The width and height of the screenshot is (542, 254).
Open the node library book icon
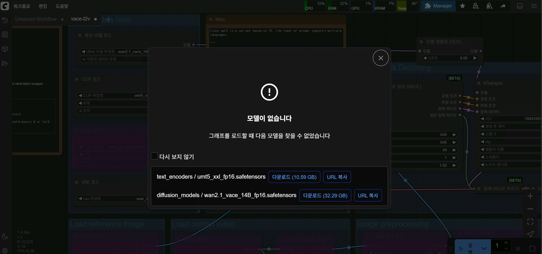(x=5, y=35)
